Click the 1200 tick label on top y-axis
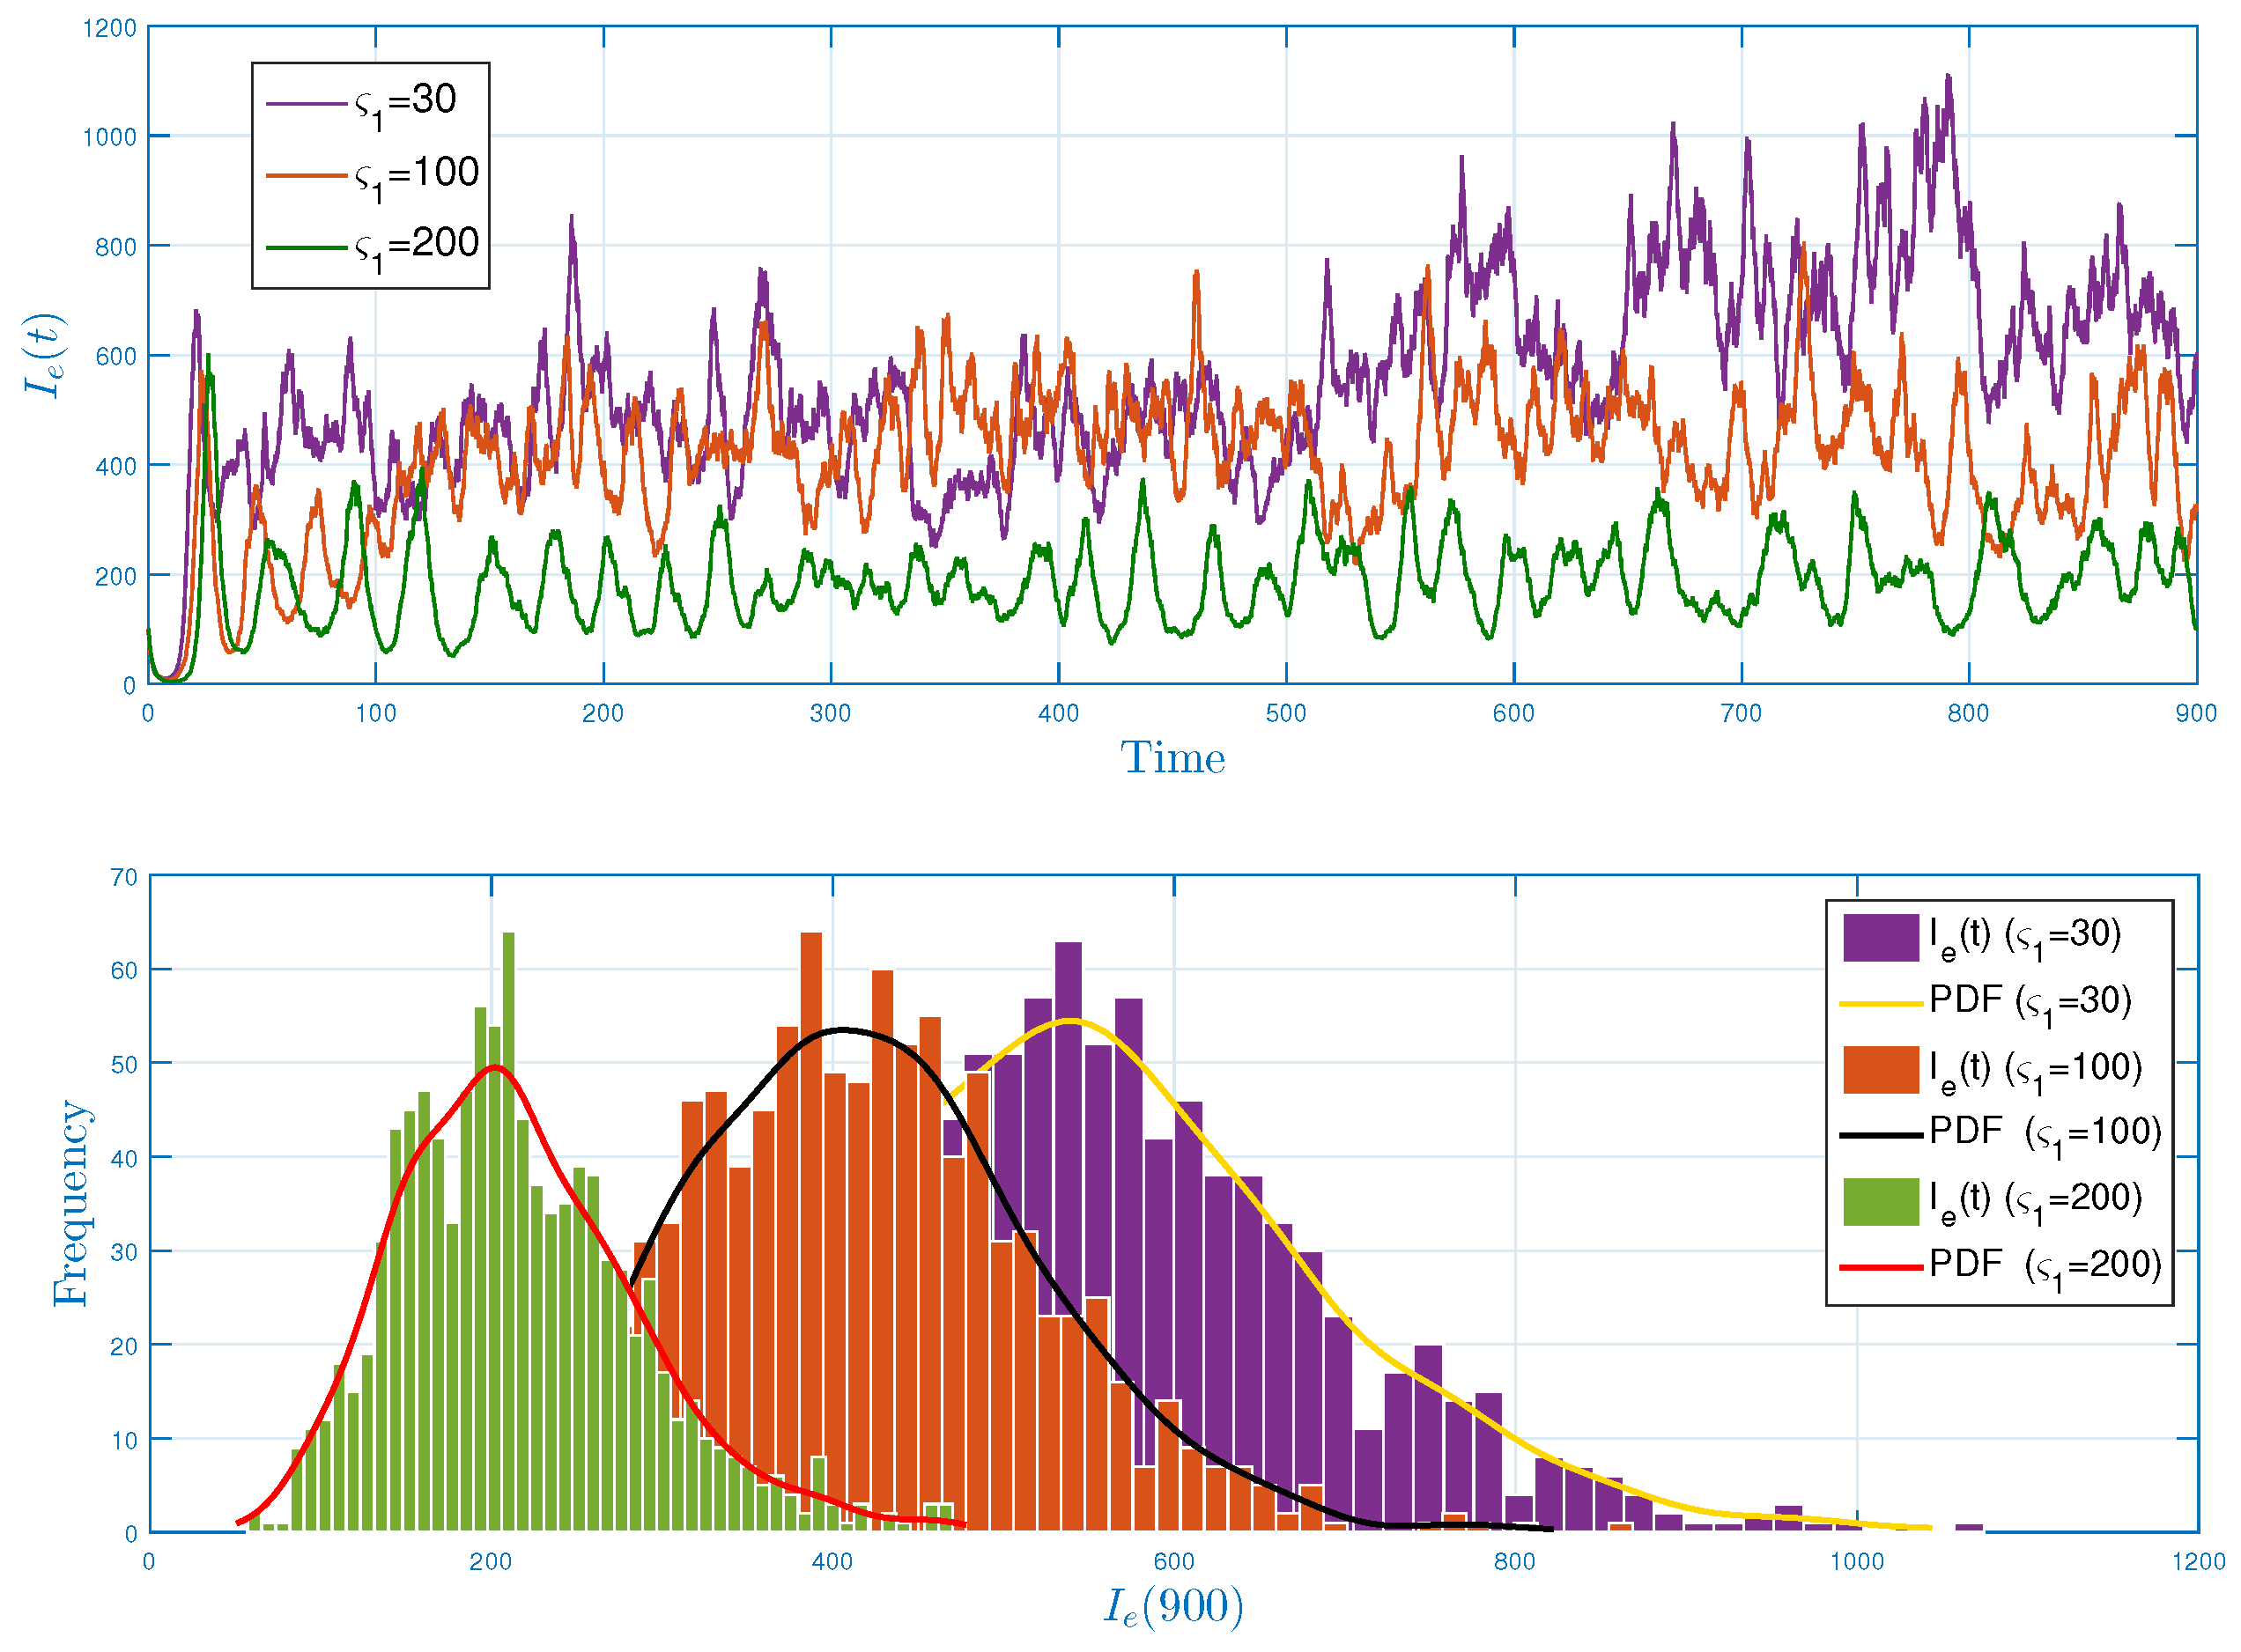Image resolution: width=2241 pixels, height=1652 pixels. coord(109,28)
